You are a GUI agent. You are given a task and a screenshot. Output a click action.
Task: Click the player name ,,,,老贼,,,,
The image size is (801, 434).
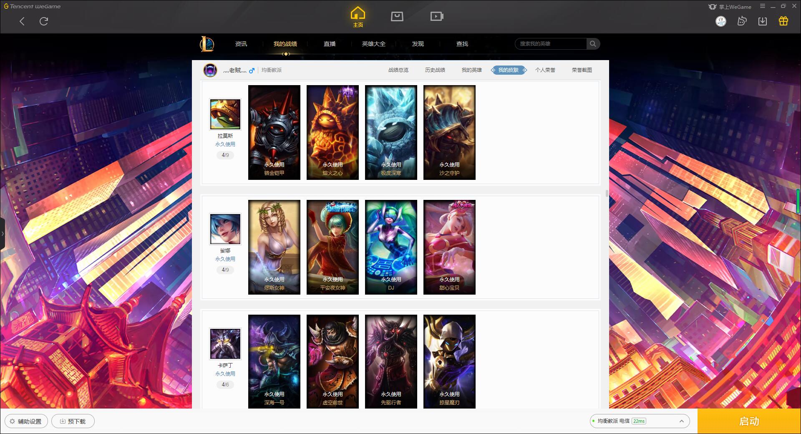(x=235, y=70)
